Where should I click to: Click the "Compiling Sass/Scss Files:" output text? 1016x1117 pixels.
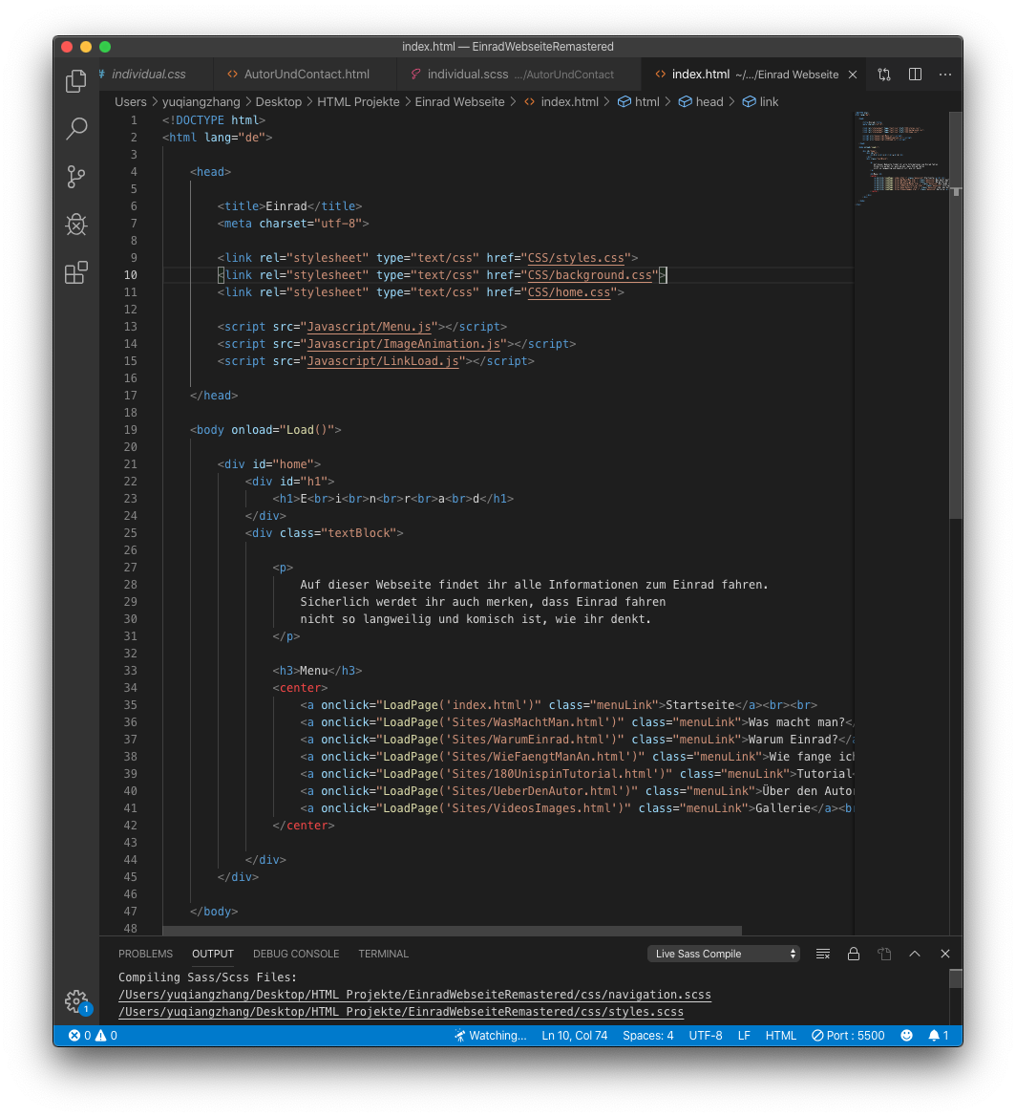[x=207, y=977]
